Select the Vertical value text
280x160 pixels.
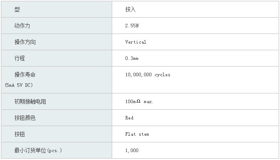click(x=136, y=42)
